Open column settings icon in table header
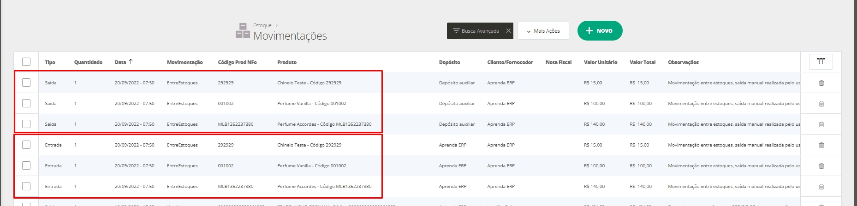 821,61
